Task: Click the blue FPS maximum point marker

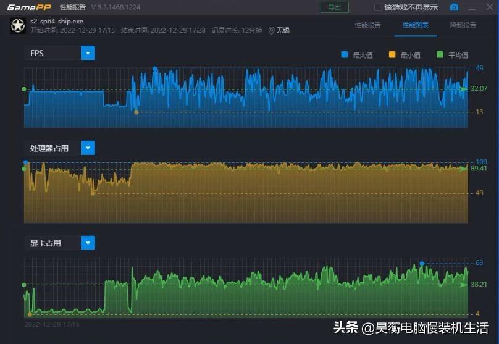Action: click(154, 69)
